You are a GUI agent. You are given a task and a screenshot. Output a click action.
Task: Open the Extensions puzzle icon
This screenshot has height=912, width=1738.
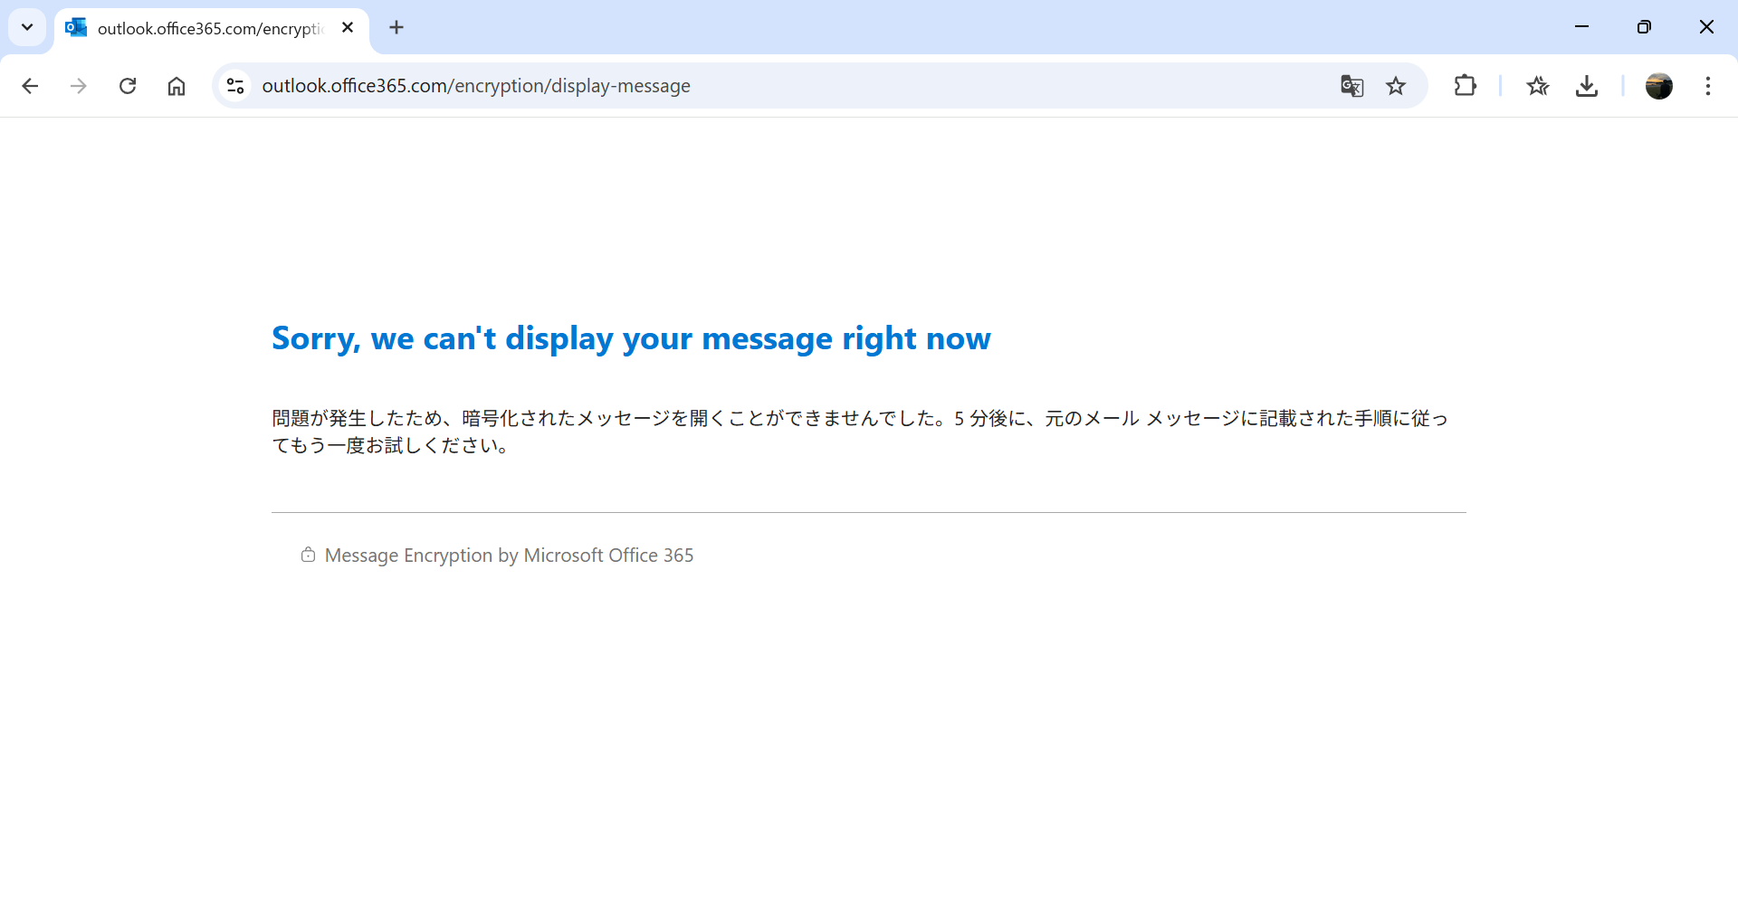pyautogui.click(x=1465, y=86)
